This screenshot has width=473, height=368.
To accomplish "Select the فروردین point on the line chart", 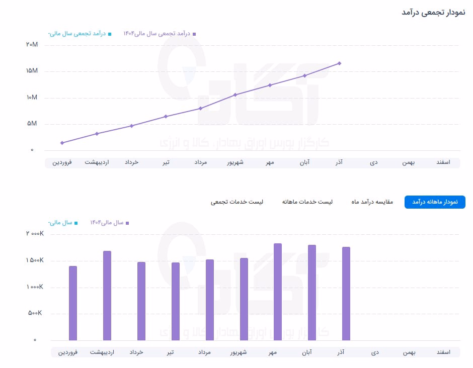I will tap(62, 143).
